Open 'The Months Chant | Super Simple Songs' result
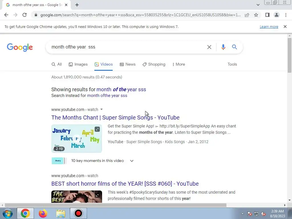The image size is (292, 219). point(115,117)
